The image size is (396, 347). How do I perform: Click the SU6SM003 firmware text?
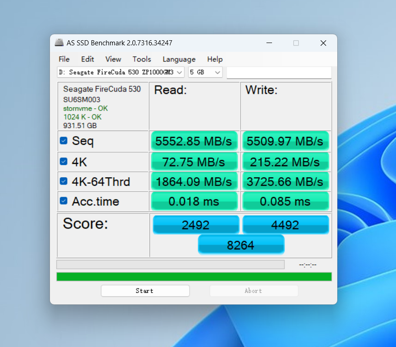[81, 99]
